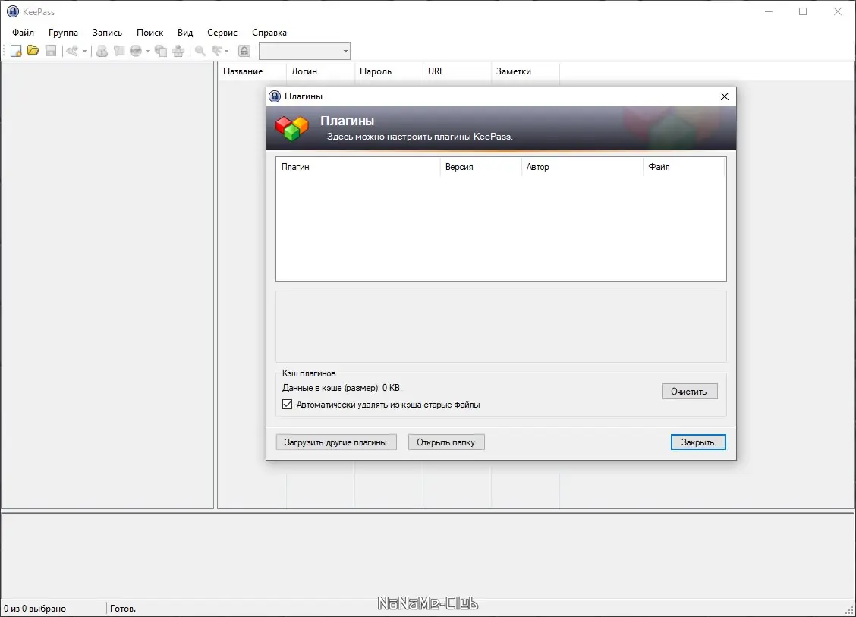
Task: Click the Save database floppy icon
Action: point(51,51)
